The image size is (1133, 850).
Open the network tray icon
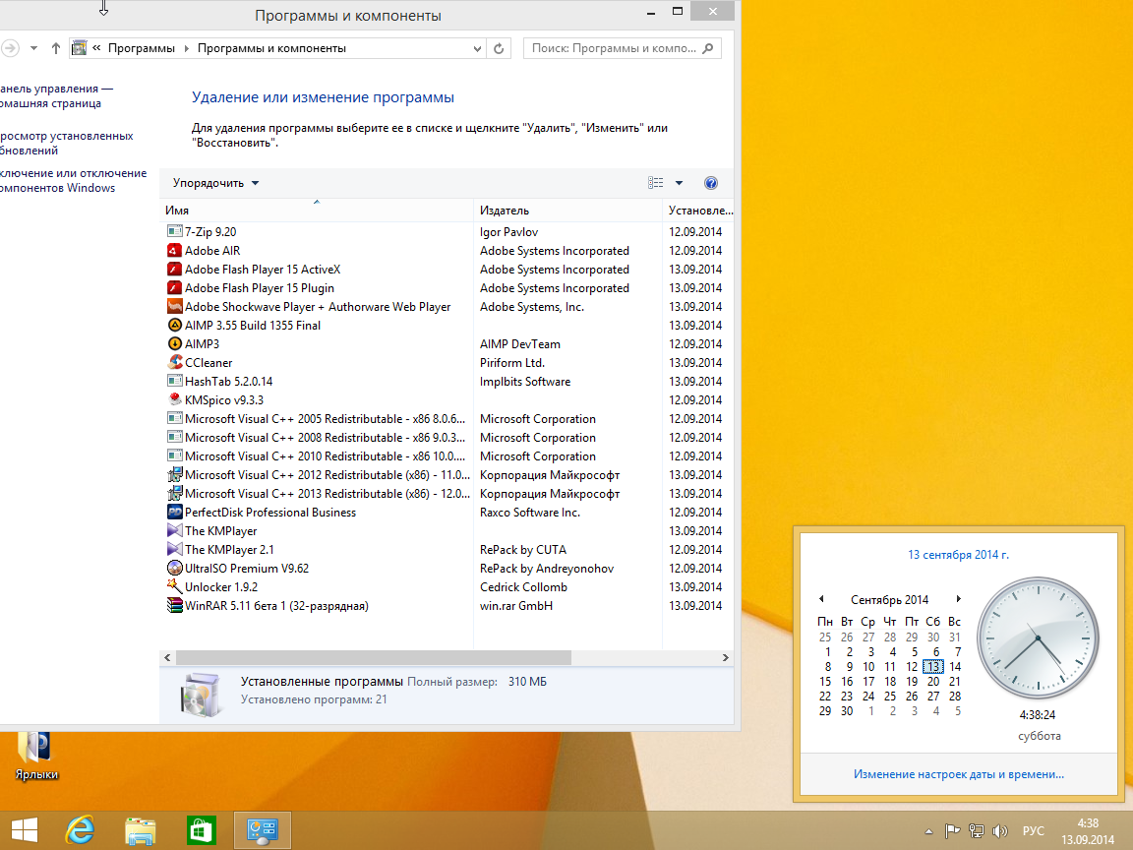pyautogui.click(x=977, y=831)
